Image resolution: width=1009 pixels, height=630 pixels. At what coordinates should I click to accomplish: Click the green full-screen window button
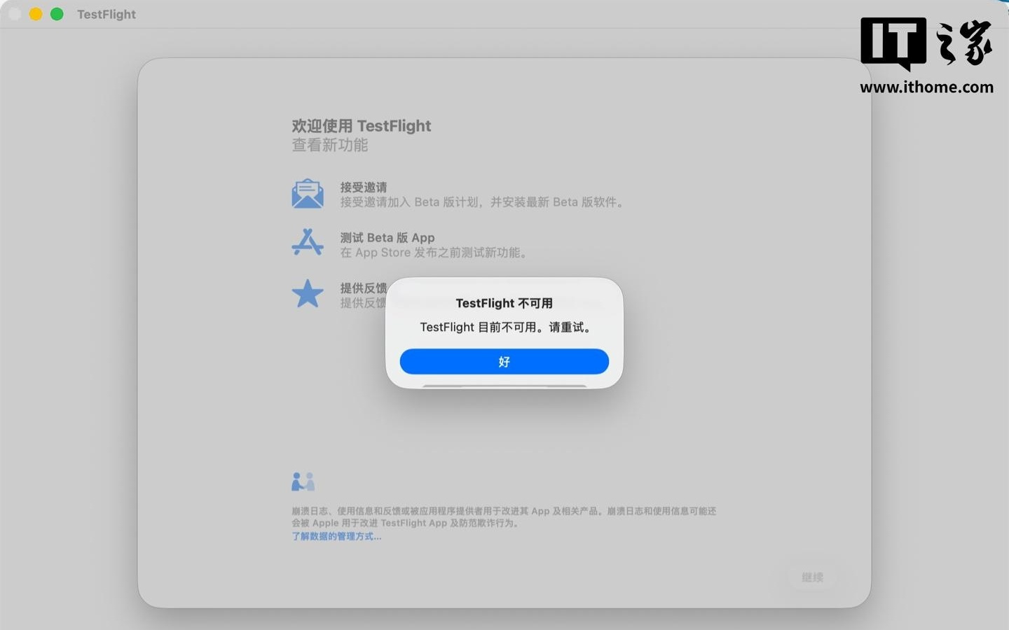pos(57,14)
